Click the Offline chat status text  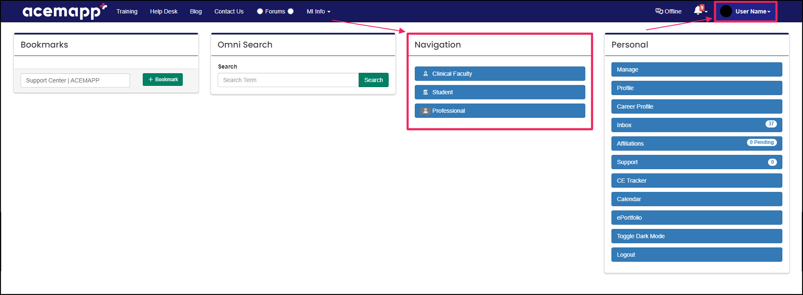tap(673, 11)
